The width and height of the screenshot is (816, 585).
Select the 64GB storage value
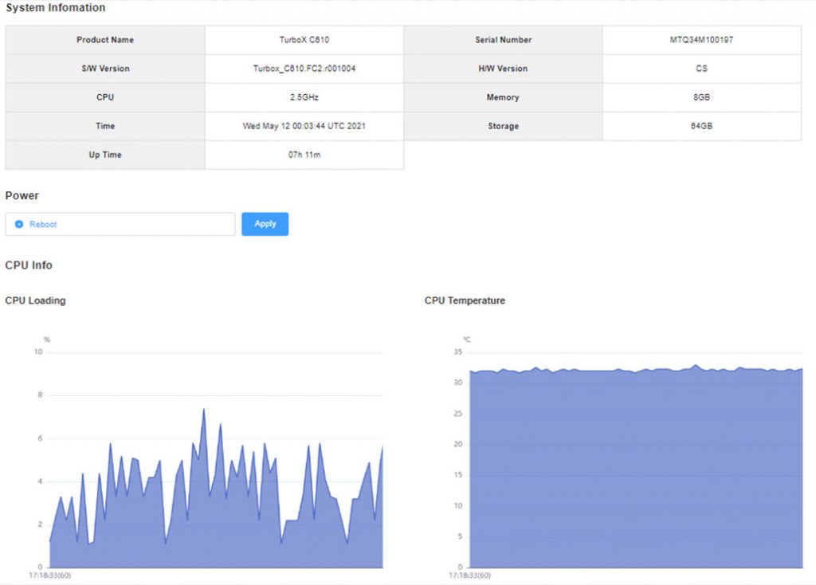tap(701, 126)
